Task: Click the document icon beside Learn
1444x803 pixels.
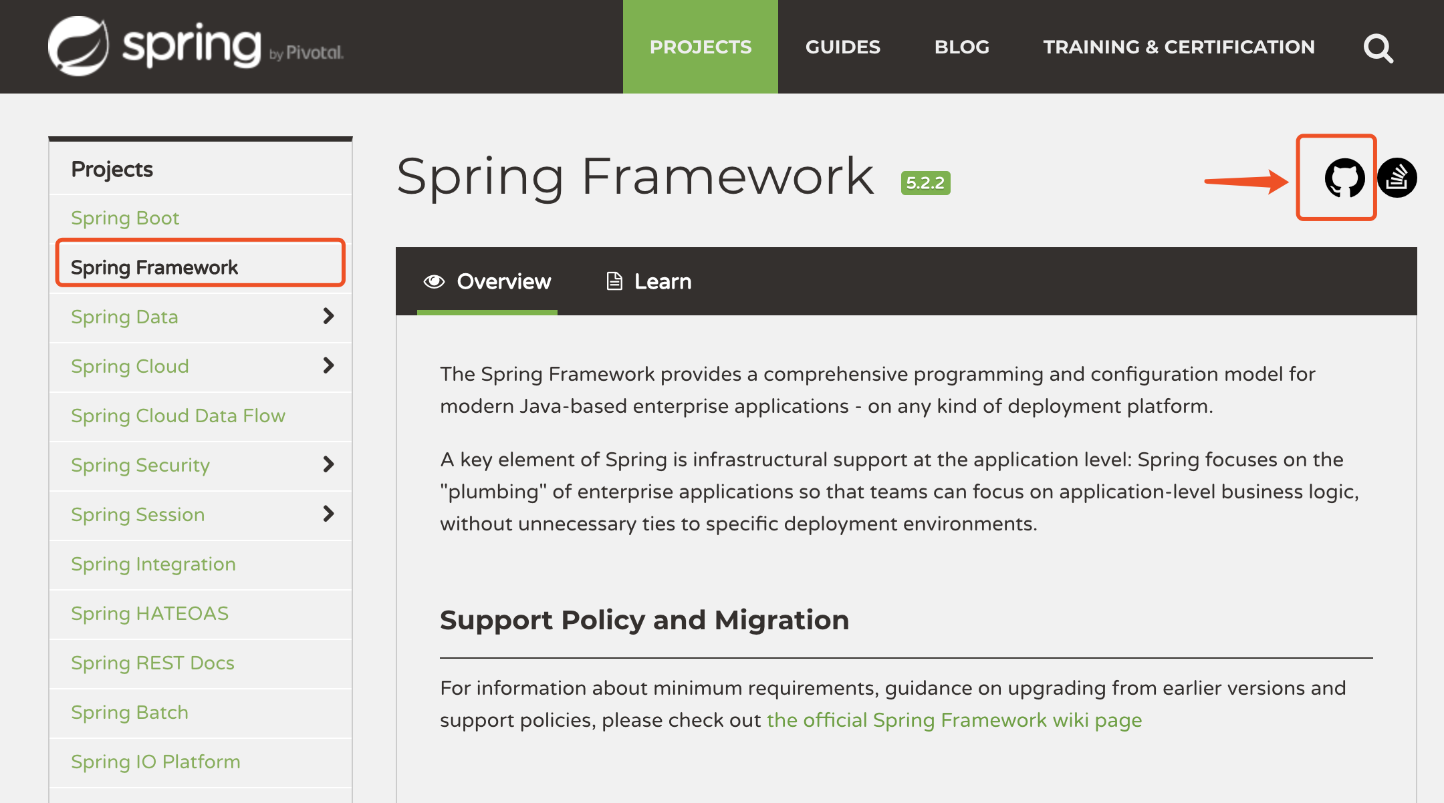Action: point(614,281)
